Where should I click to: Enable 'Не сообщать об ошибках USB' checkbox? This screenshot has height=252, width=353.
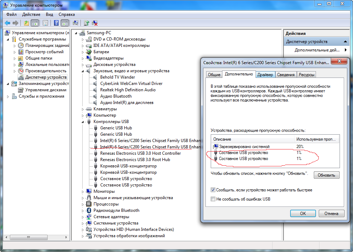pyautogui.click(x=213, y=199)
